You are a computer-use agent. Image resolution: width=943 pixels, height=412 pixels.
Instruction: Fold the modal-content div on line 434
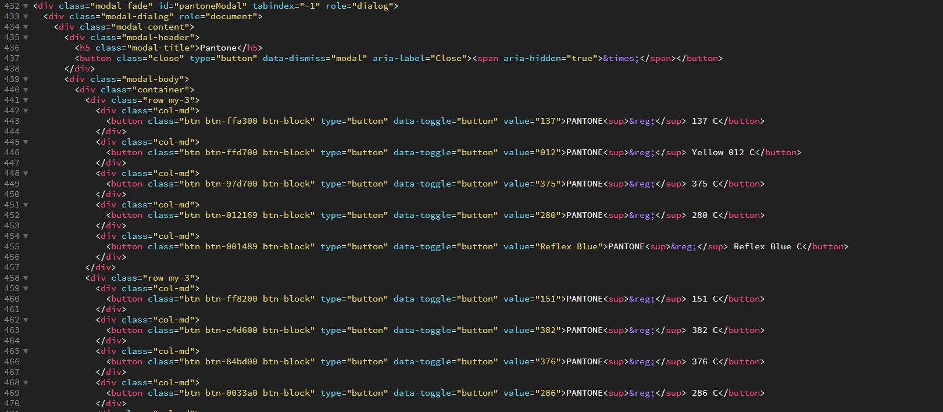click(x=26, y=27)
